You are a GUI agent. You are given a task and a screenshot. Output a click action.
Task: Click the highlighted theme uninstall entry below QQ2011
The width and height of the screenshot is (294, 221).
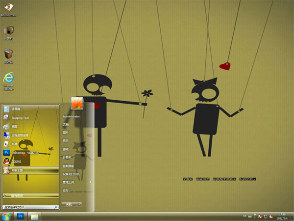[31, 170]
